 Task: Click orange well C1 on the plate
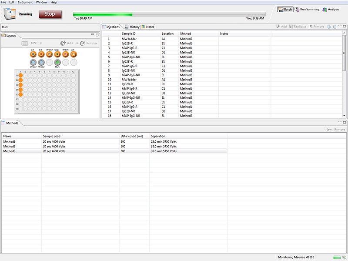(x=20, y=85)
